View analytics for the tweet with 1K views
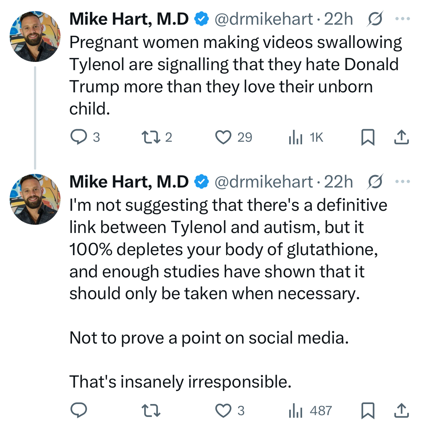 pos(296,137)
